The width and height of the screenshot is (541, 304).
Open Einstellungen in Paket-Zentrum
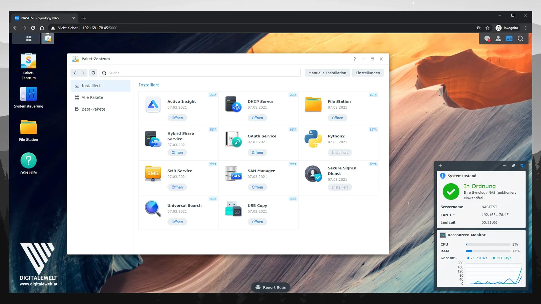click(368, 73)
